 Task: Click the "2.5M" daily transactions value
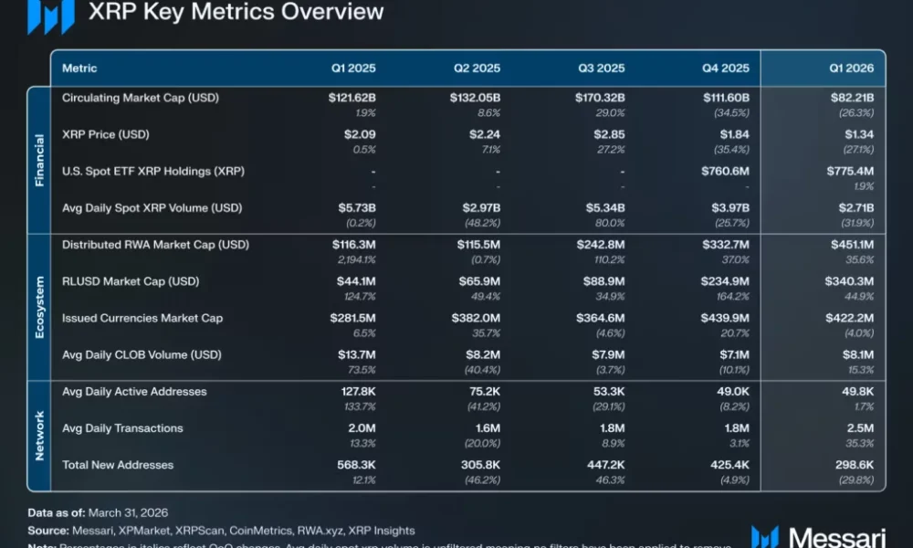860,428
